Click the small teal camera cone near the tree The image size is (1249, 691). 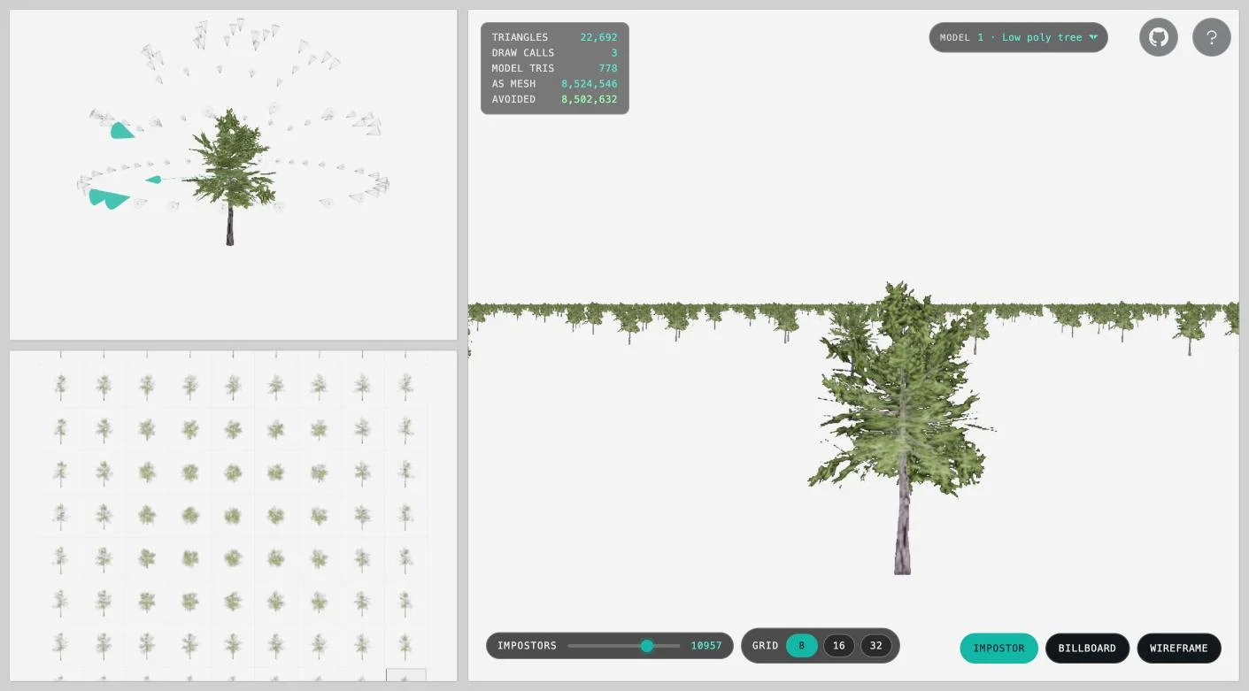[x=154, y=180]
